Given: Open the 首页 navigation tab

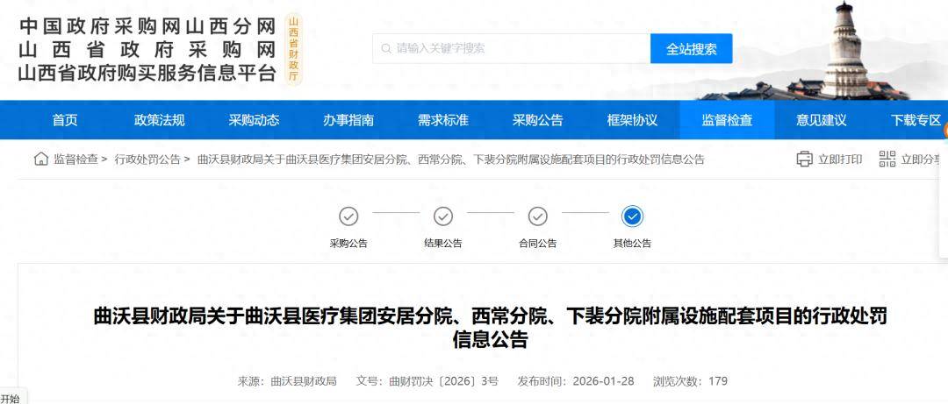Looking at the screenshot, I should (x=65, y=120).
